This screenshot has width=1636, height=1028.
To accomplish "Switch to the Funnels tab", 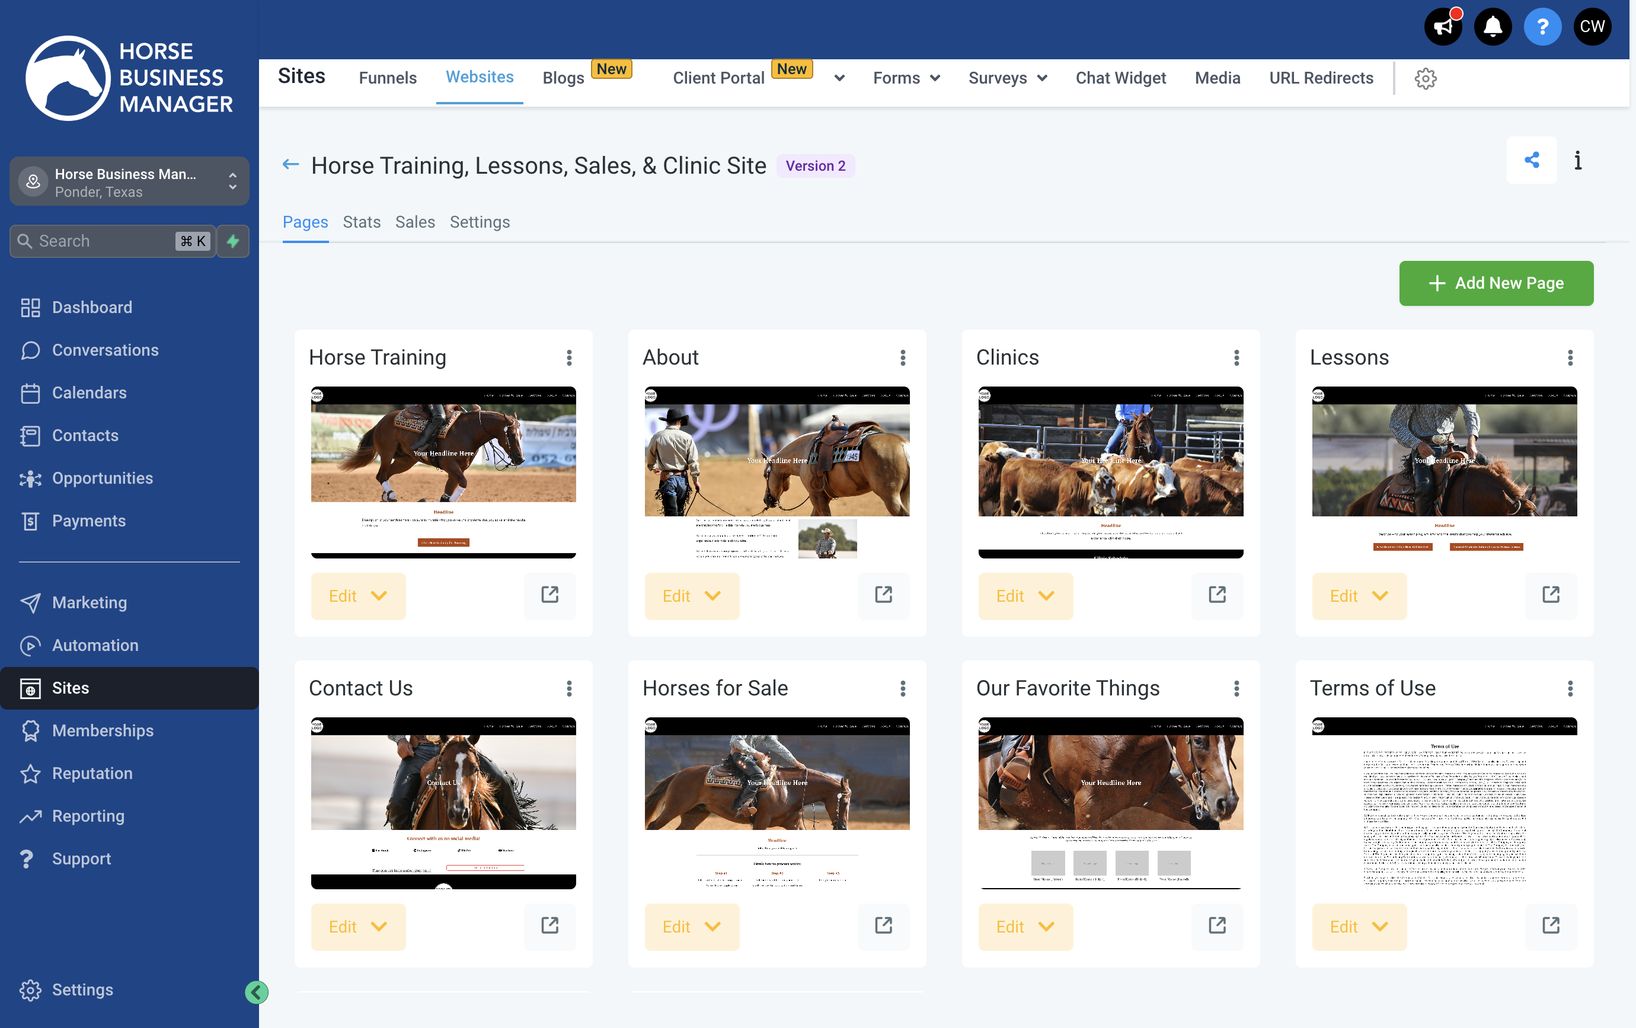I will click(x=387, y=79).
